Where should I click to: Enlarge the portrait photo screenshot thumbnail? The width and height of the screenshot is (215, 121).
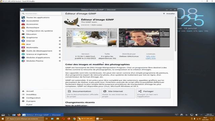tap(144, 38)
